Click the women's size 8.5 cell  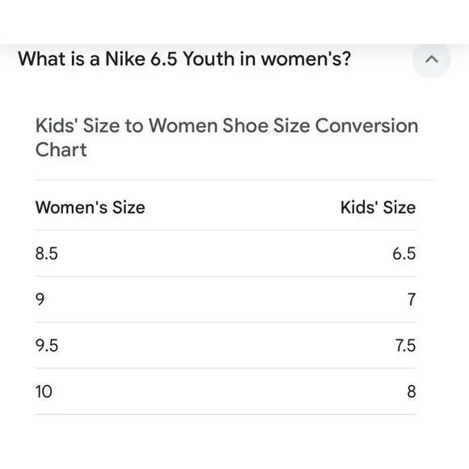(x=47, y=253)
